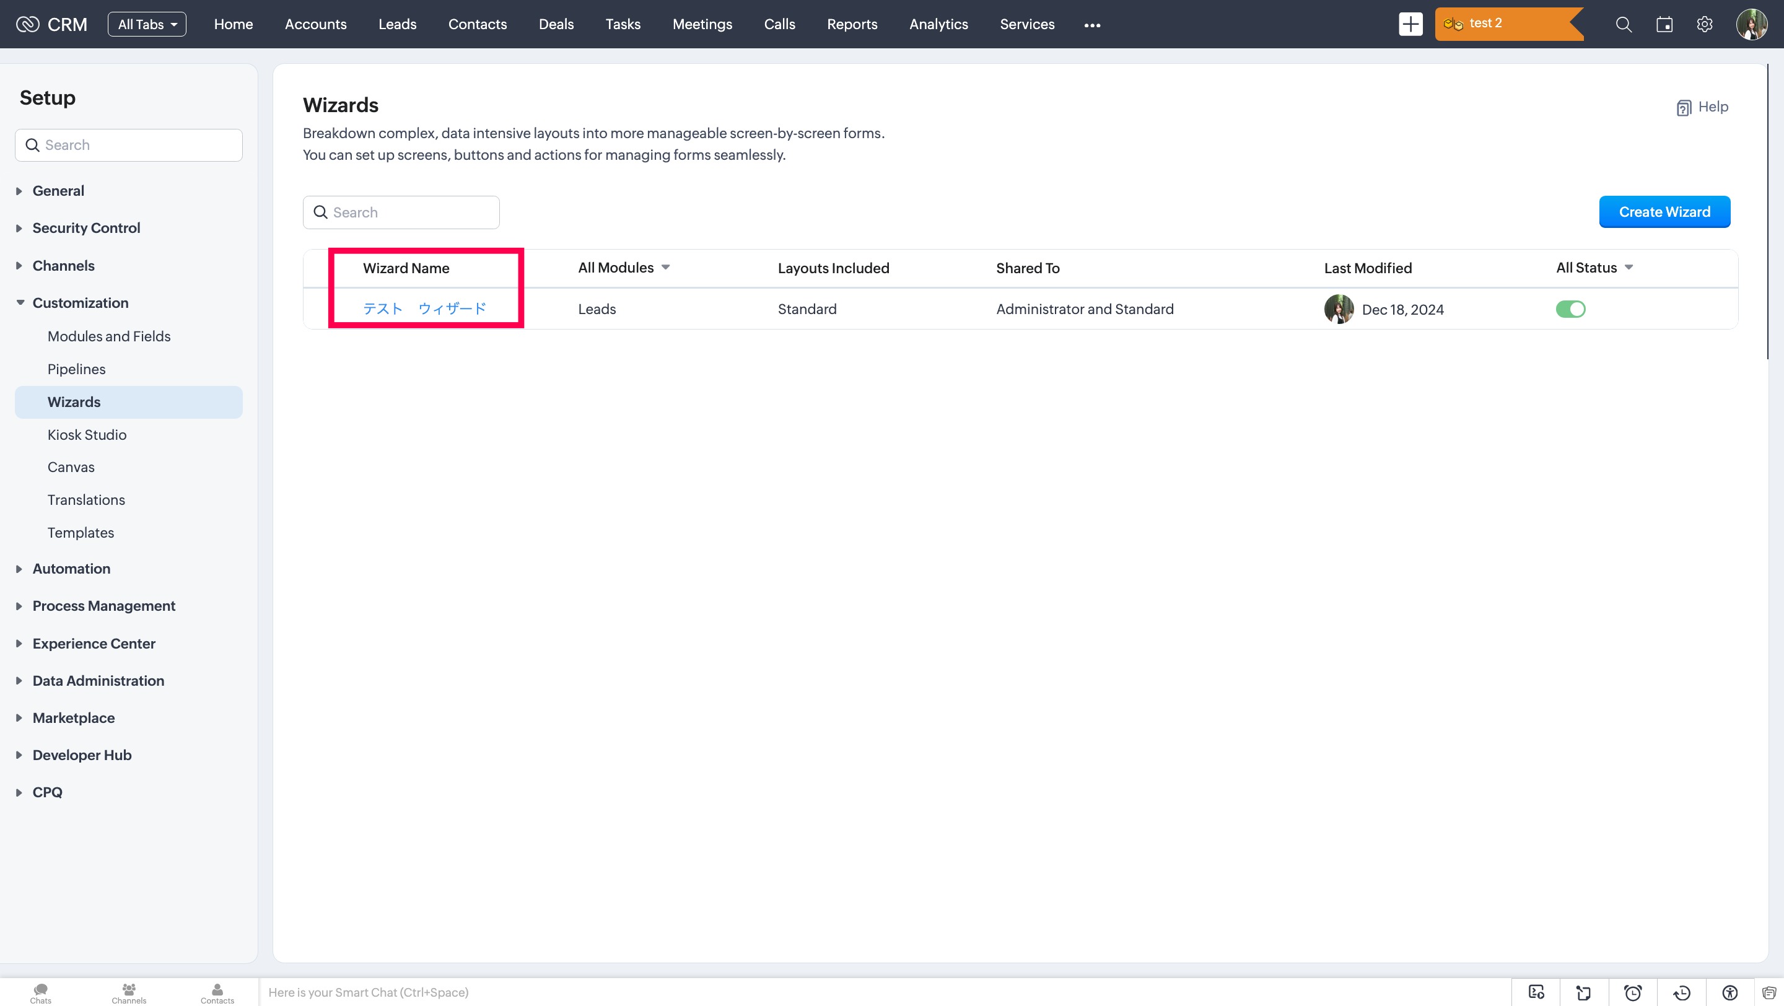Image resolution: width=1784 pixels, height=1006 pixels.
Task: Open the Chats icon in bottom bar
Action: tap(41, 992)
